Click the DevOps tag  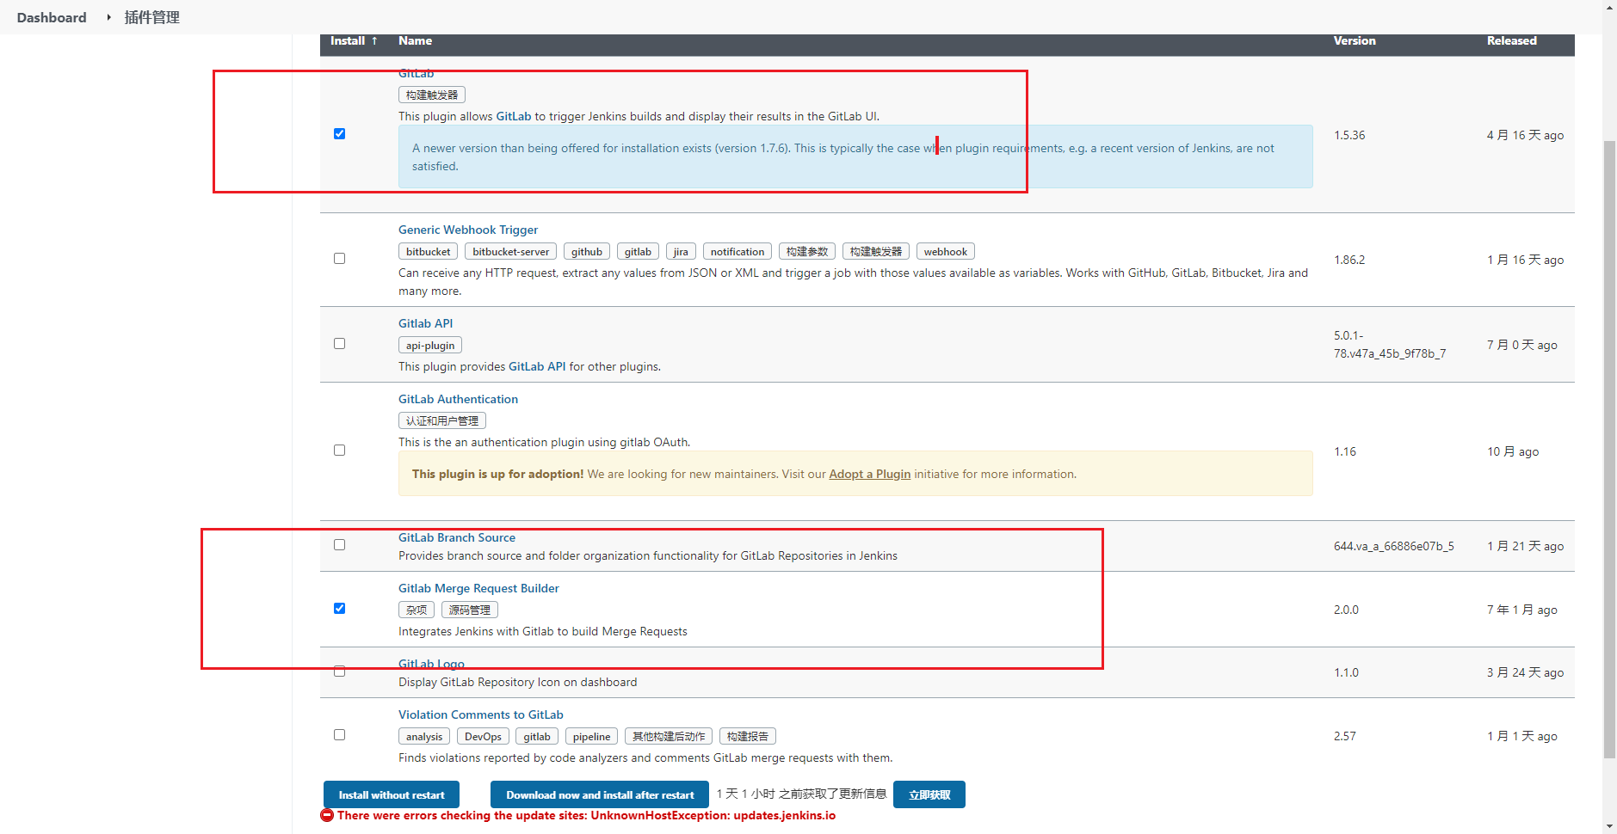click(483, 736)
